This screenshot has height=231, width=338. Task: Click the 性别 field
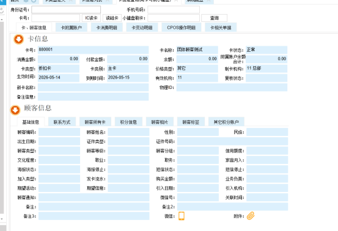(198, 132)
